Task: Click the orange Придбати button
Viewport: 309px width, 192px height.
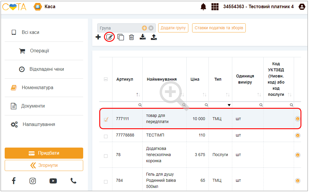Action: 44,153
